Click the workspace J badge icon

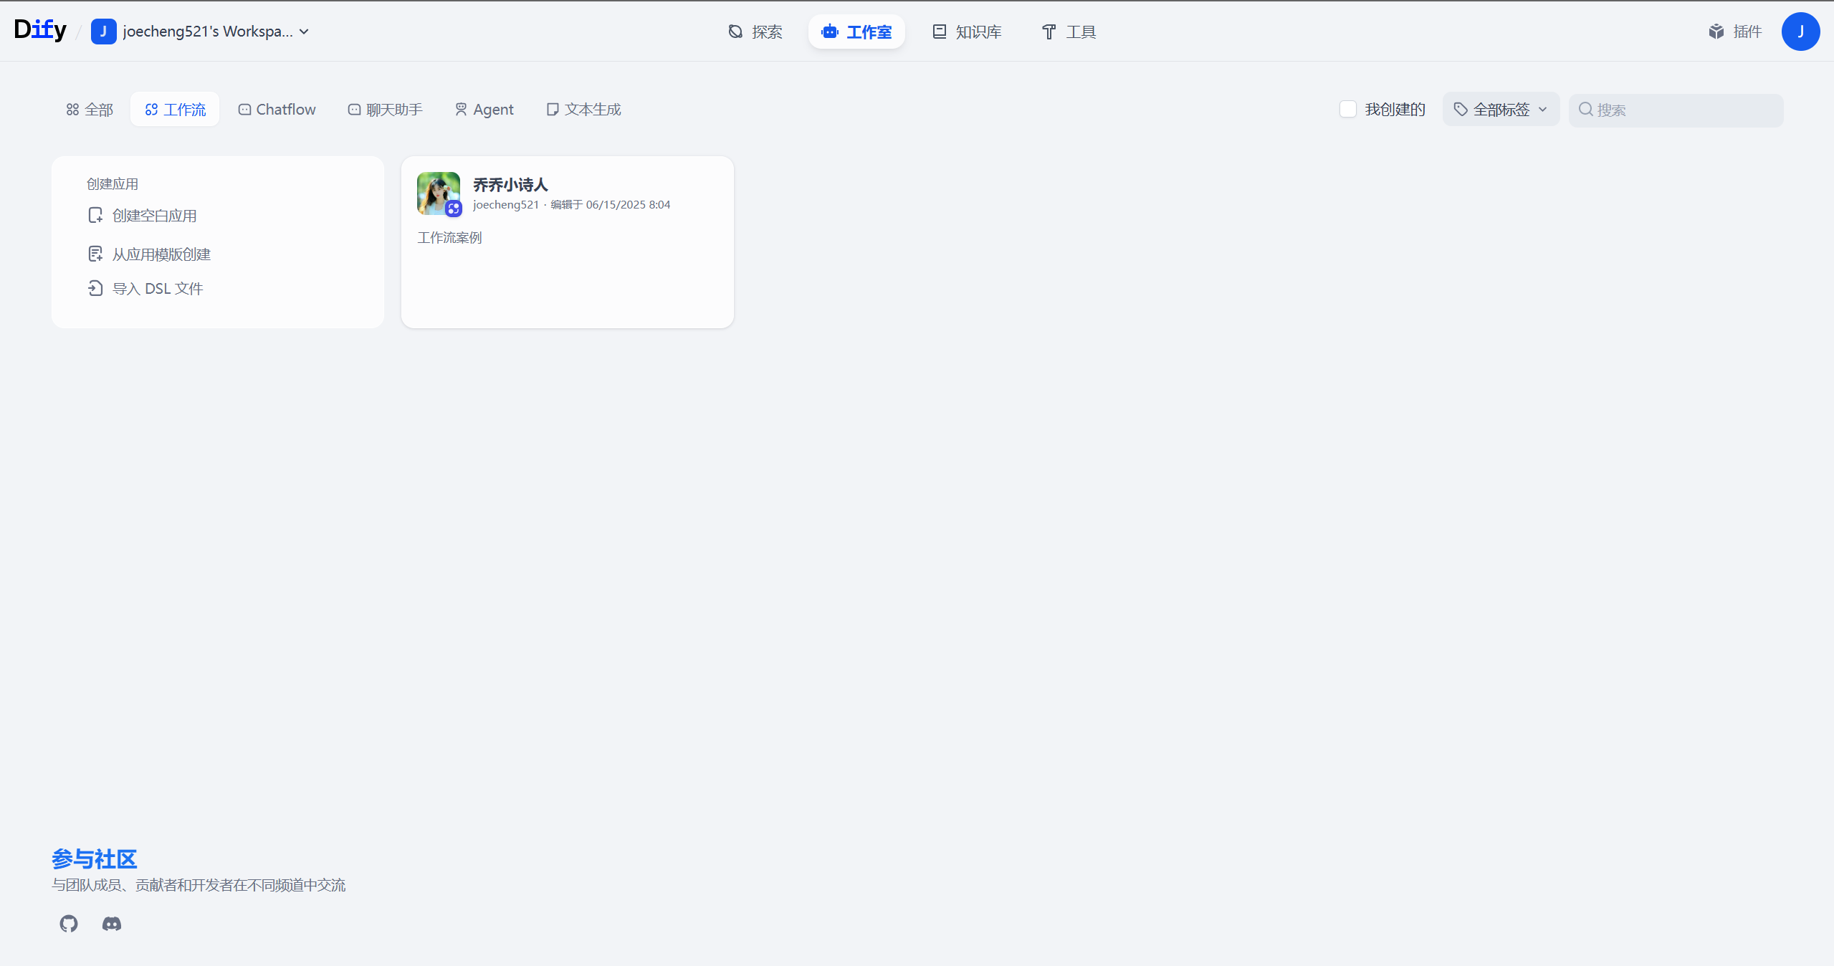click(x=103, y=32)
